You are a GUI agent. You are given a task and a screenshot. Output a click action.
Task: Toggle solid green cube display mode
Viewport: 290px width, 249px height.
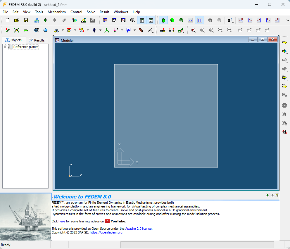click(163, 20)
